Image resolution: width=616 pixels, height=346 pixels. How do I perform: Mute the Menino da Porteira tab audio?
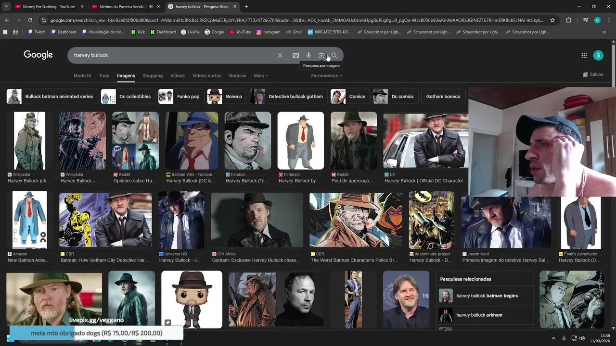tap(151, 7)
